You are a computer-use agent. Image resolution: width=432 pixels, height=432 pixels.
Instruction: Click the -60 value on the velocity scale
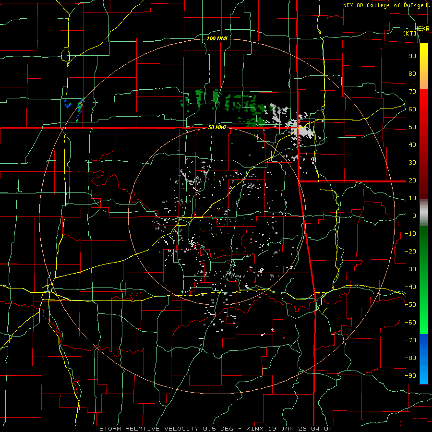(410, 323)
